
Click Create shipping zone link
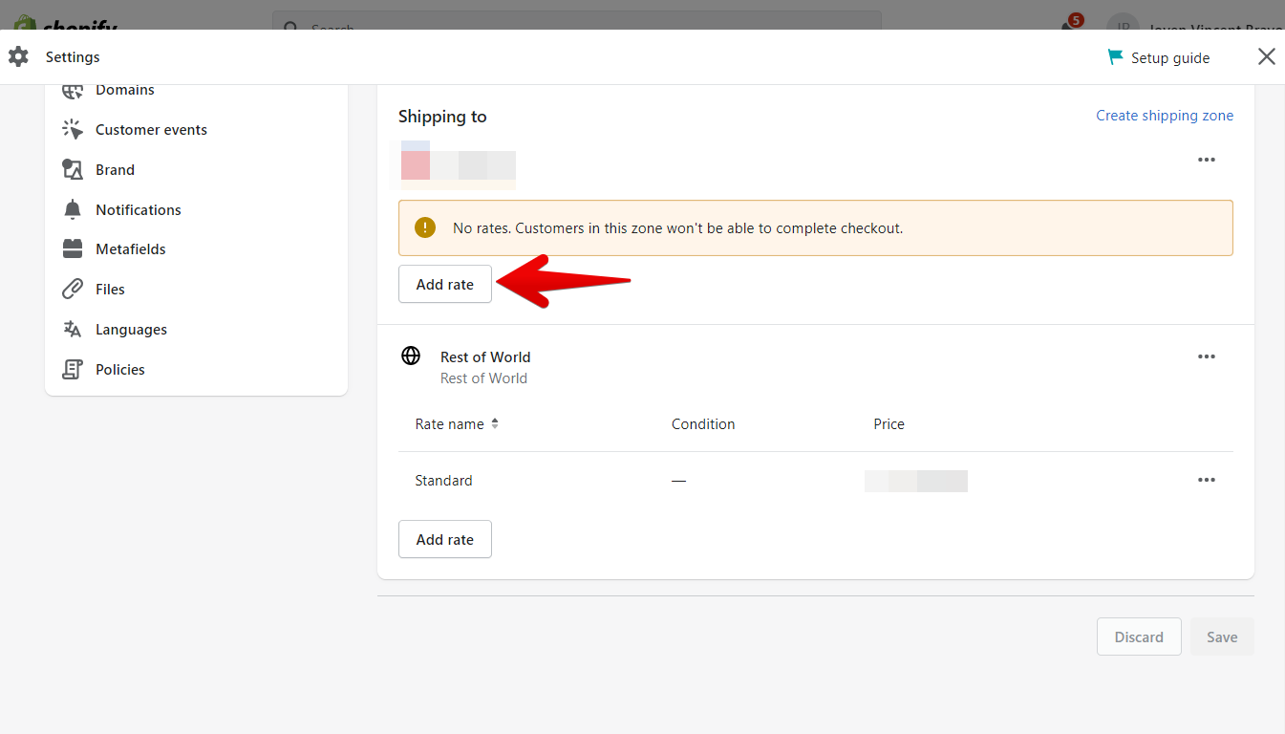[1164, 116]
